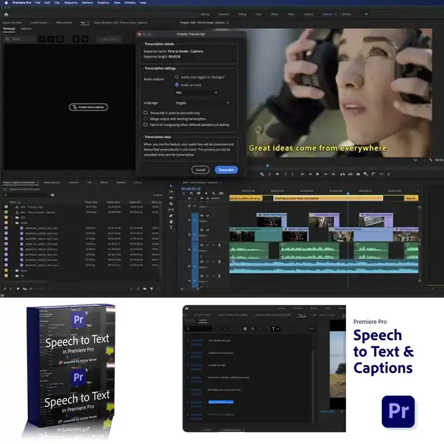Check the option to recognize different speakers talking
This screenshot has height=444, width=444.
tap(144, 125)
